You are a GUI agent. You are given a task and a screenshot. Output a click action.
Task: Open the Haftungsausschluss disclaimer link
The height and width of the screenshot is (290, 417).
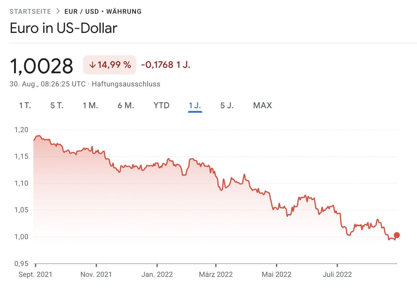126,84
